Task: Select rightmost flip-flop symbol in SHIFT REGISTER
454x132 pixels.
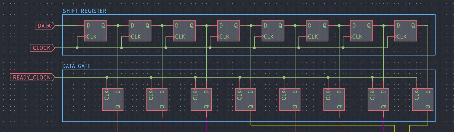Action: tap(406, 31)
